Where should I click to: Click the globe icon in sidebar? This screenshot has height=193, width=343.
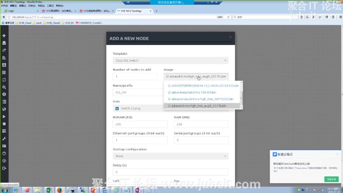tap(4, 109)
